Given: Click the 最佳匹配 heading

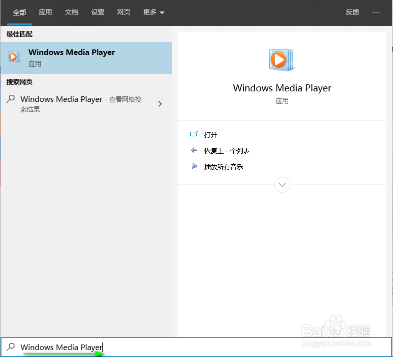Looking at the screenshot, I should tap(19, 34).
